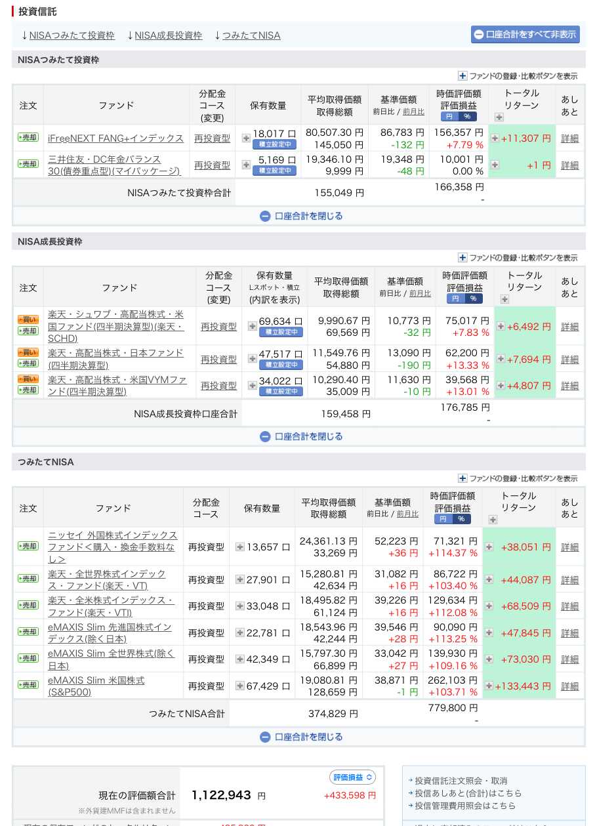Switch NISA成長投資枠 valuation to % display
Image resolution: width=595 pixels, height=826 pixels.
click(x=474, y=299)
